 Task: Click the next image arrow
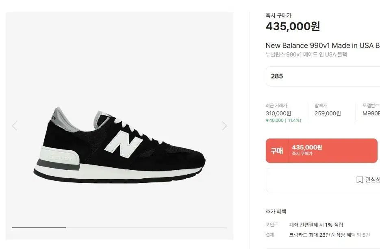224,126
